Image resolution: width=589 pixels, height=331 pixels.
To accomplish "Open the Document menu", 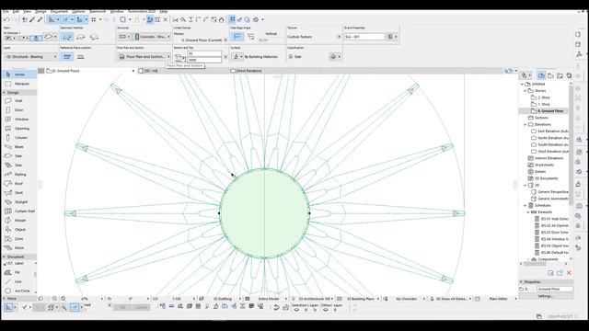I will (x=59, y=12).
